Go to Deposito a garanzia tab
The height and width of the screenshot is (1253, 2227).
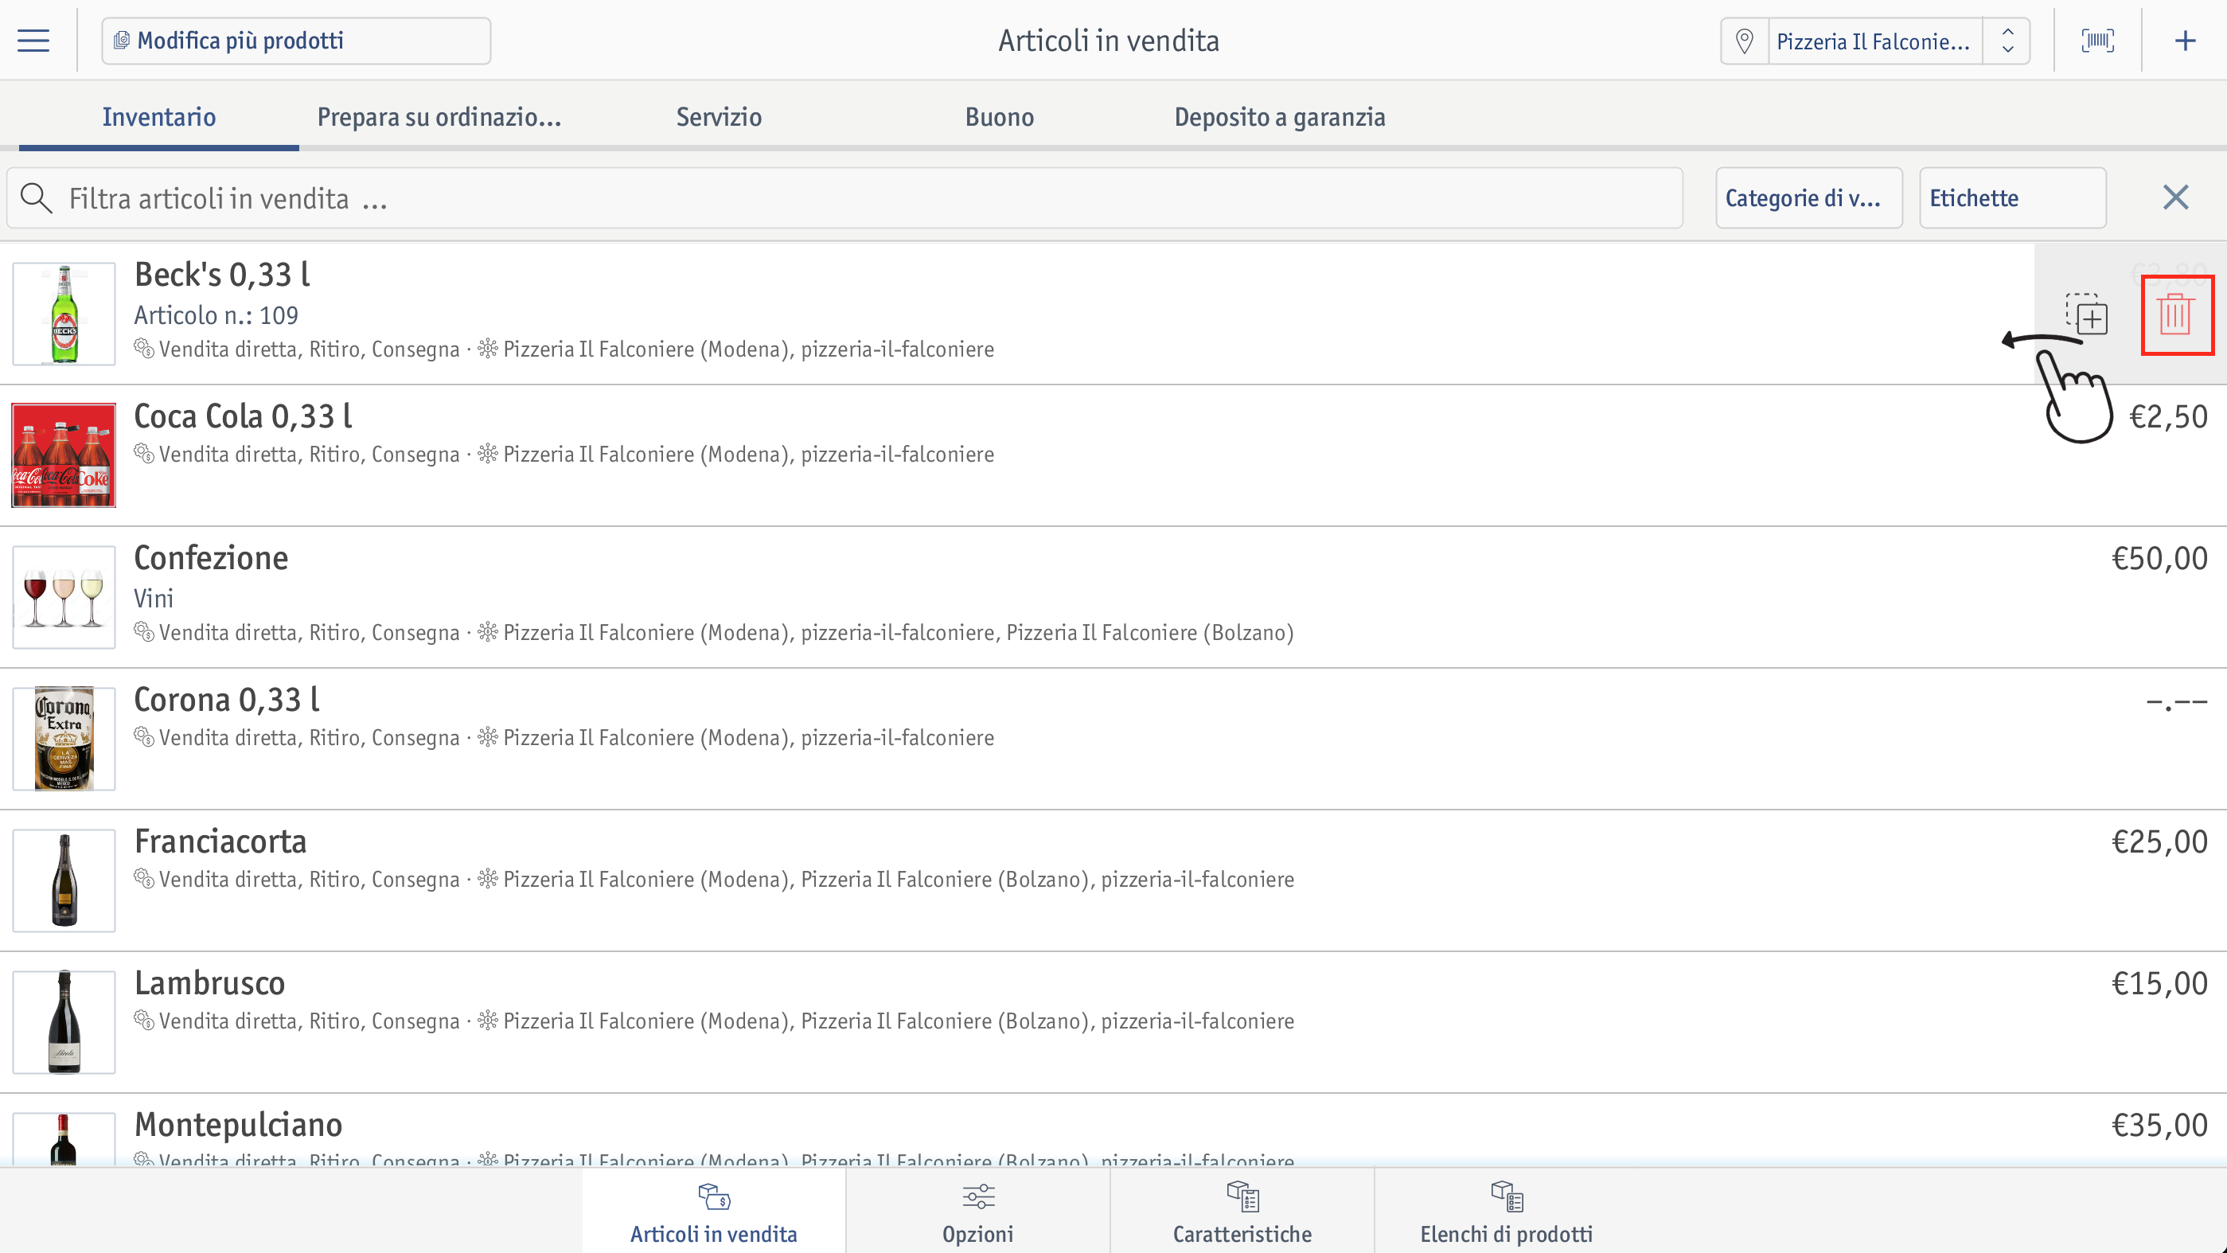click(1280, 117)
